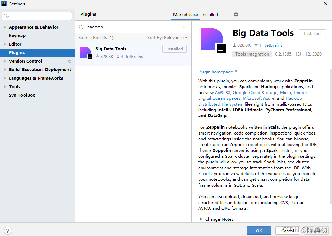The width and height of the screenshot is (332, 236).
Task: Click version 0.2.1365 text
Action: 283,54
